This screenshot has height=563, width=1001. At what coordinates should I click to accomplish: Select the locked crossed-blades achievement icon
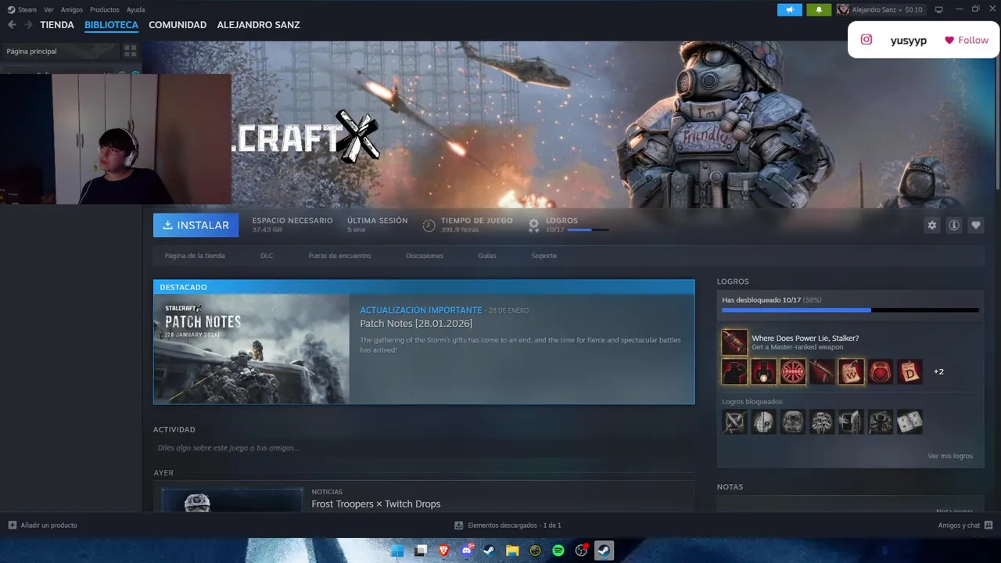(x=734, y=422)
